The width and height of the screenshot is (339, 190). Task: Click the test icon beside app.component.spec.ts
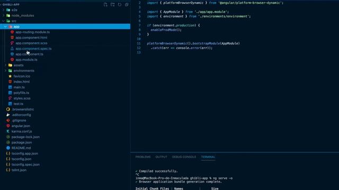[12, 49]
